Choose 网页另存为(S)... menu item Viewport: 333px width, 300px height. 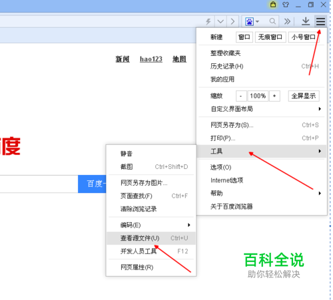click(x=261, y=125)
